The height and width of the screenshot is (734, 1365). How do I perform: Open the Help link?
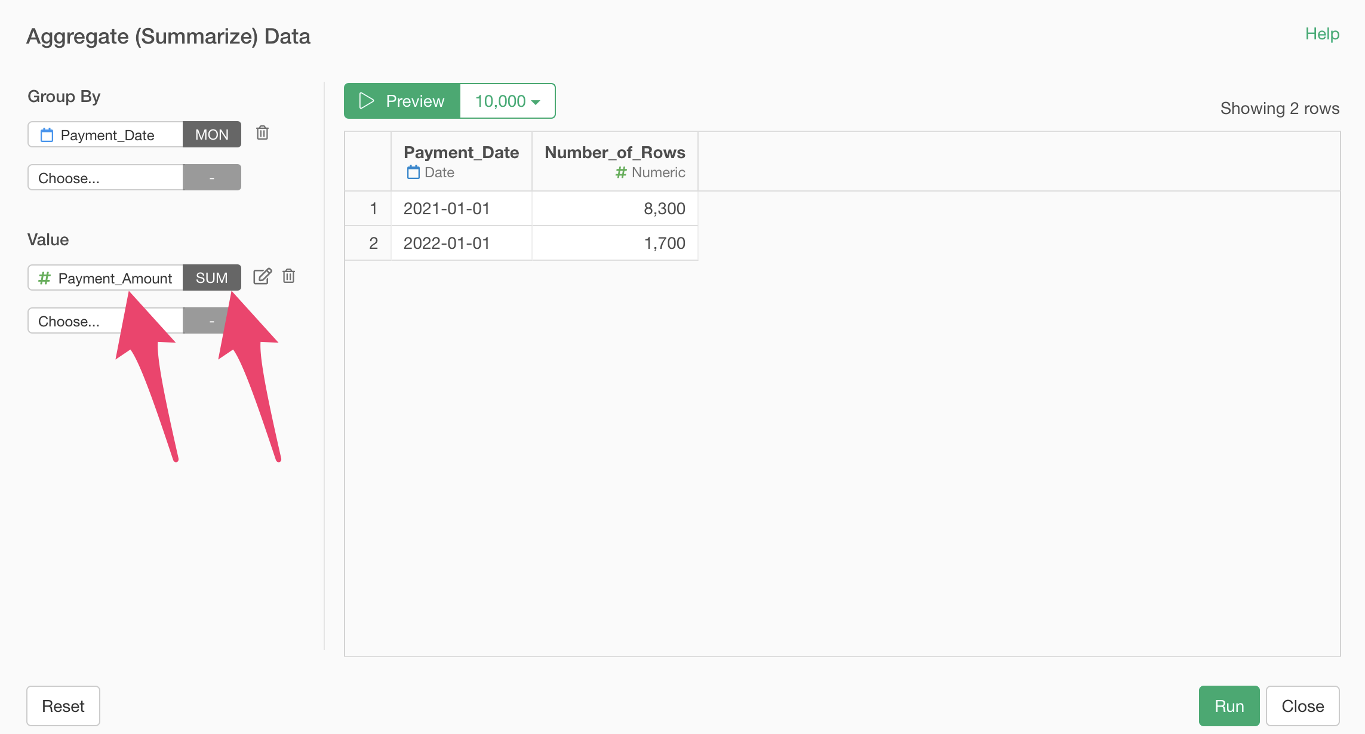(x=1322, y=34)
